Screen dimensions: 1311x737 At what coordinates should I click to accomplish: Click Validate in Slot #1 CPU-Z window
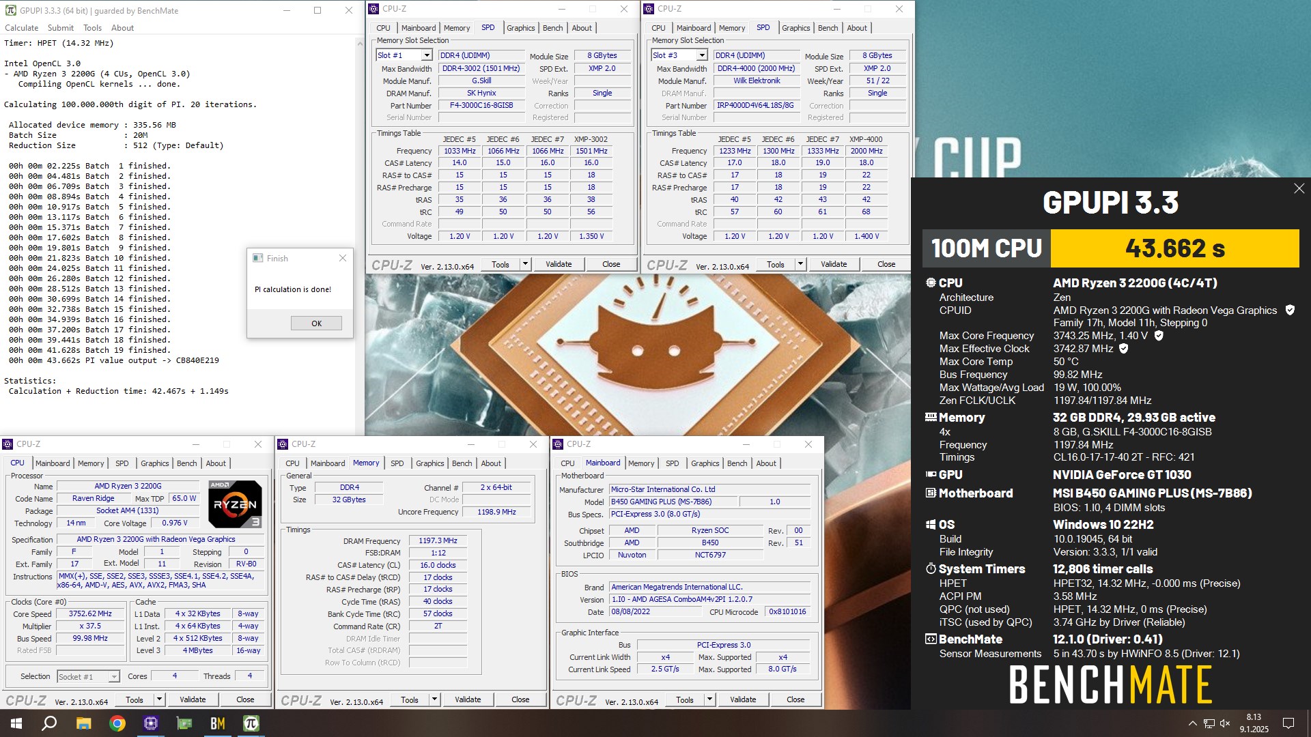(x=559, y=264)
